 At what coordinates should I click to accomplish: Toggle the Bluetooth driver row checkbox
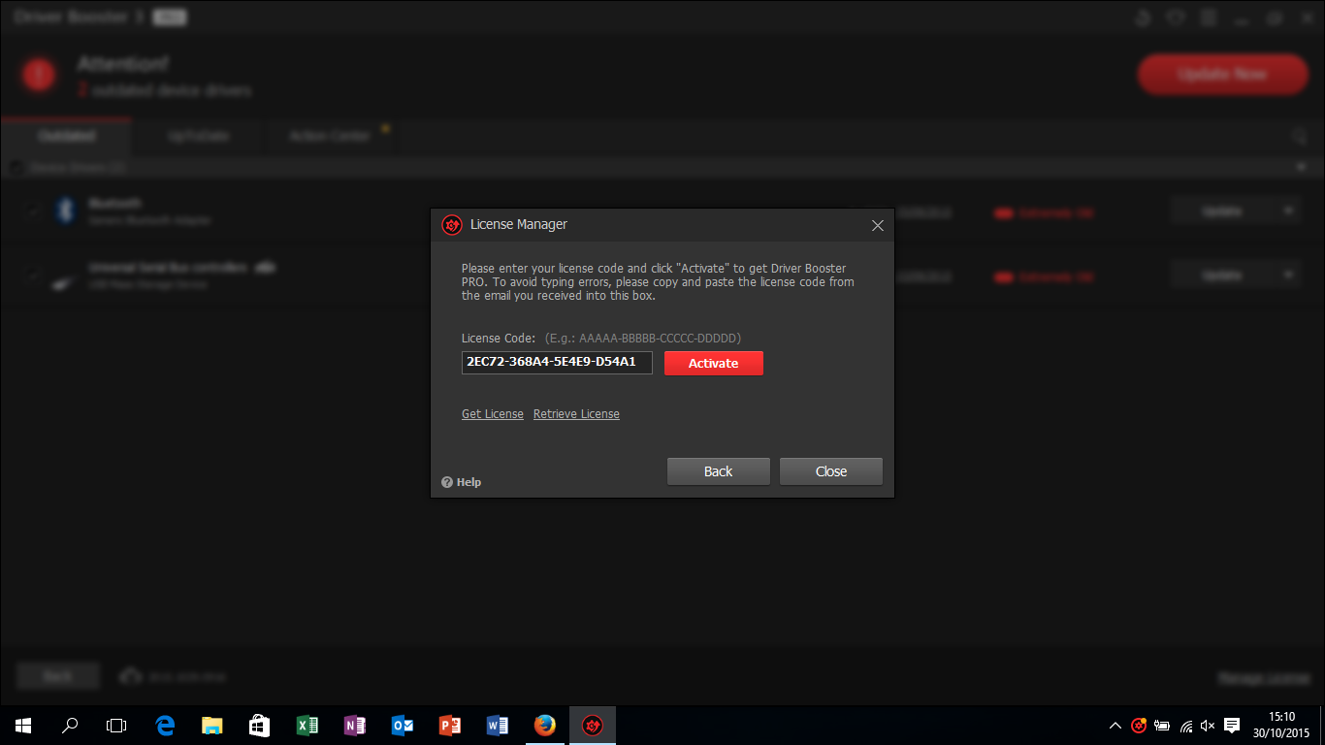tap(34, 211)
